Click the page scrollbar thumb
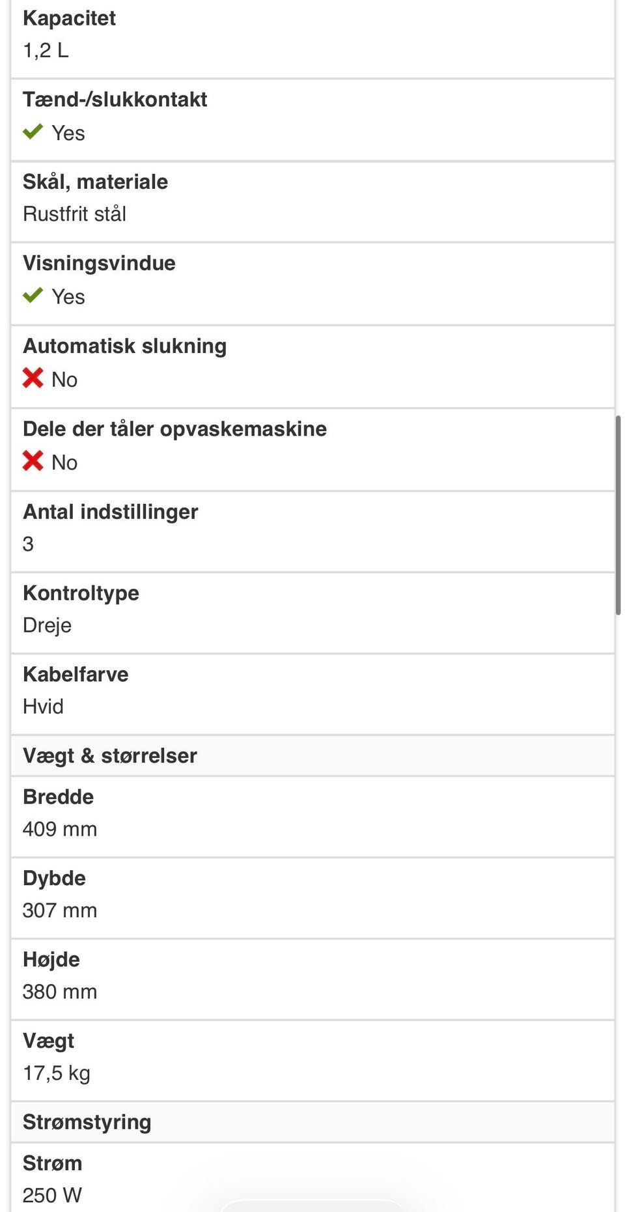The image size is (625, 1212). [618, 514]
